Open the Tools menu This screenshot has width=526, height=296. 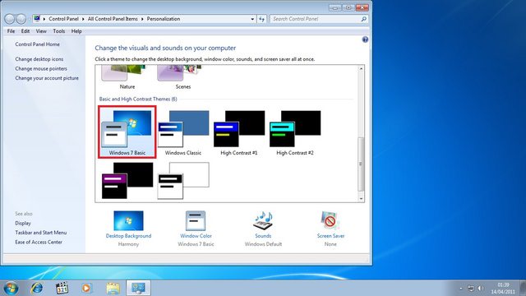(59, 31)
